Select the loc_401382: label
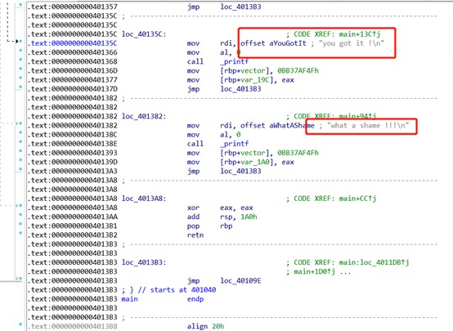The width and height of the screenshot is (453, 331). [144, 116]
